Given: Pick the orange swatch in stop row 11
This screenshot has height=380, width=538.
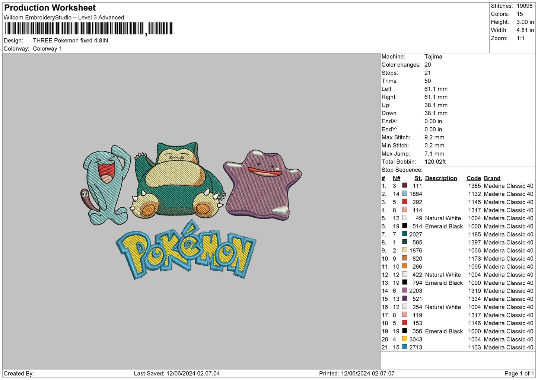Looking at the screenshot, I should pos(405,266).
